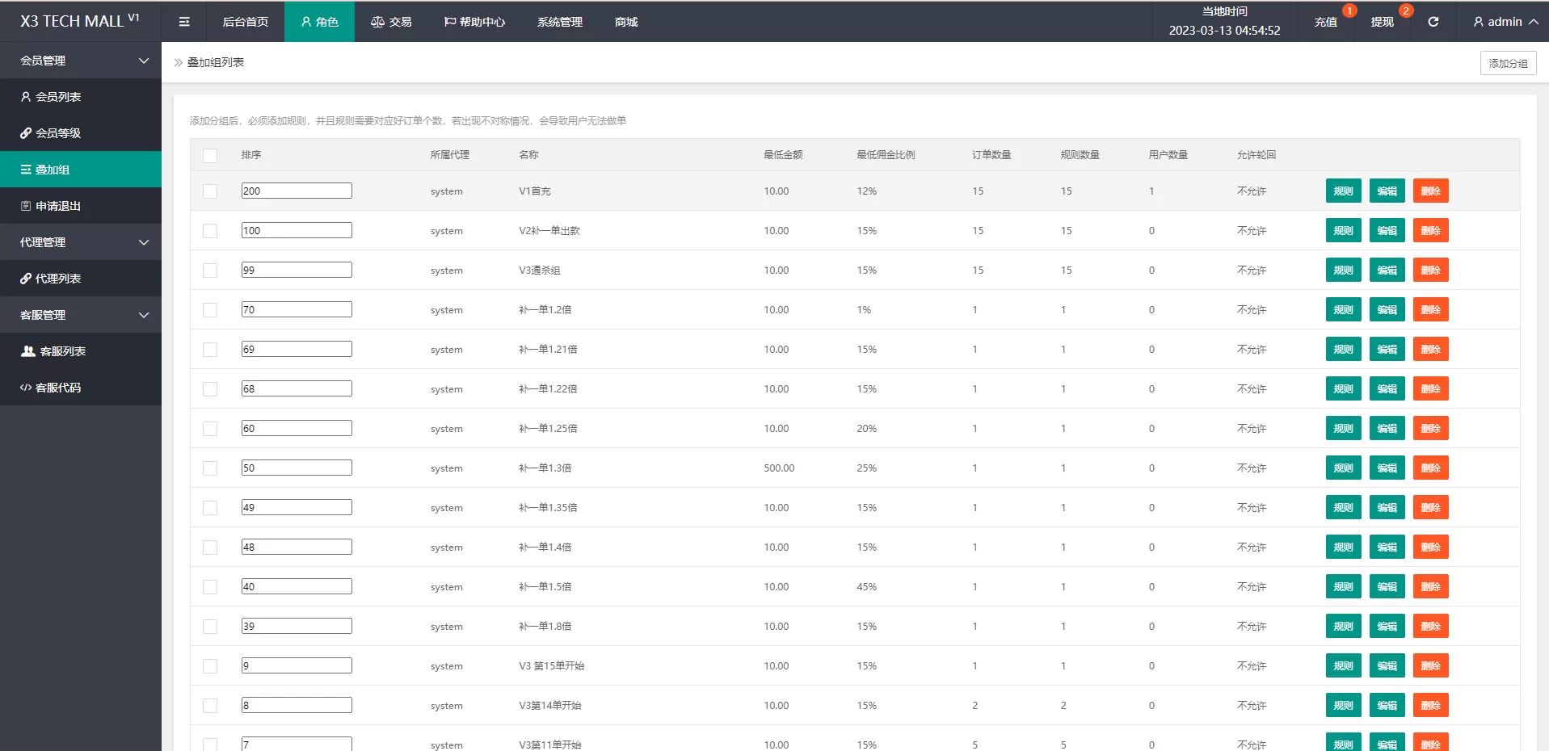Open the recharge notifications with badge 1
Image resolution: width=1549 pixels, height=751 pixels.
[x=1325, y=22]
